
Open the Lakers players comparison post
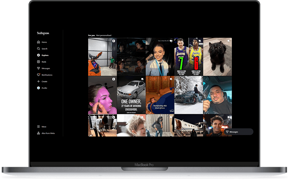tap(188, 57)
